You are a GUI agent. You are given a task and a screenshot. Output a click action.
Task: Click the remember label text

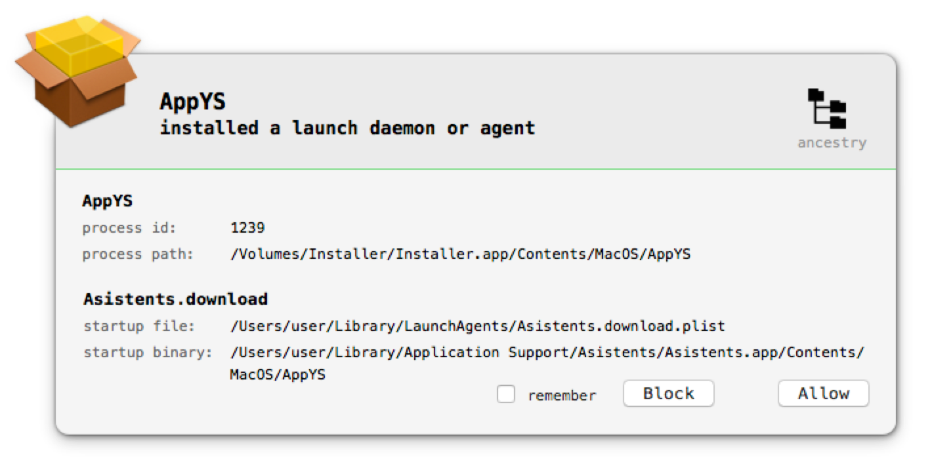click(562, 395)
